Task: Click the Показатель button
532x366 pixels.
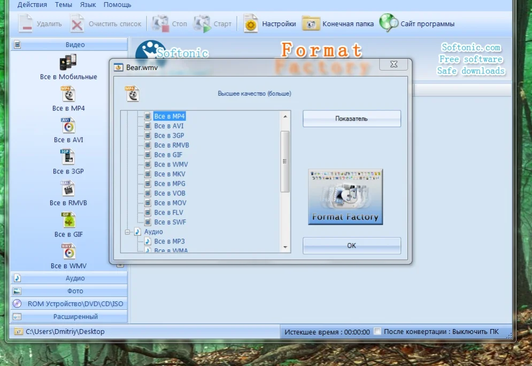Action: tap(351, 118)
